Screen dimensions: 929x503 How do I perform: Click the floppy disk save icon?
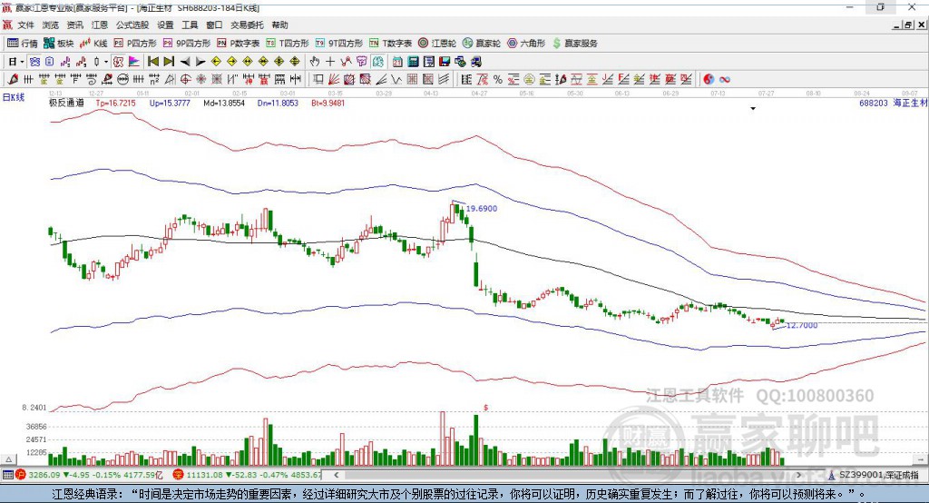coord(445,62)
